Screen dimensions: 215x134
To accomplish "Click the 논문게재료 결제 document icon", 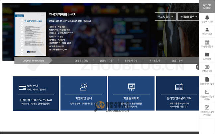I will pos(207,79).
